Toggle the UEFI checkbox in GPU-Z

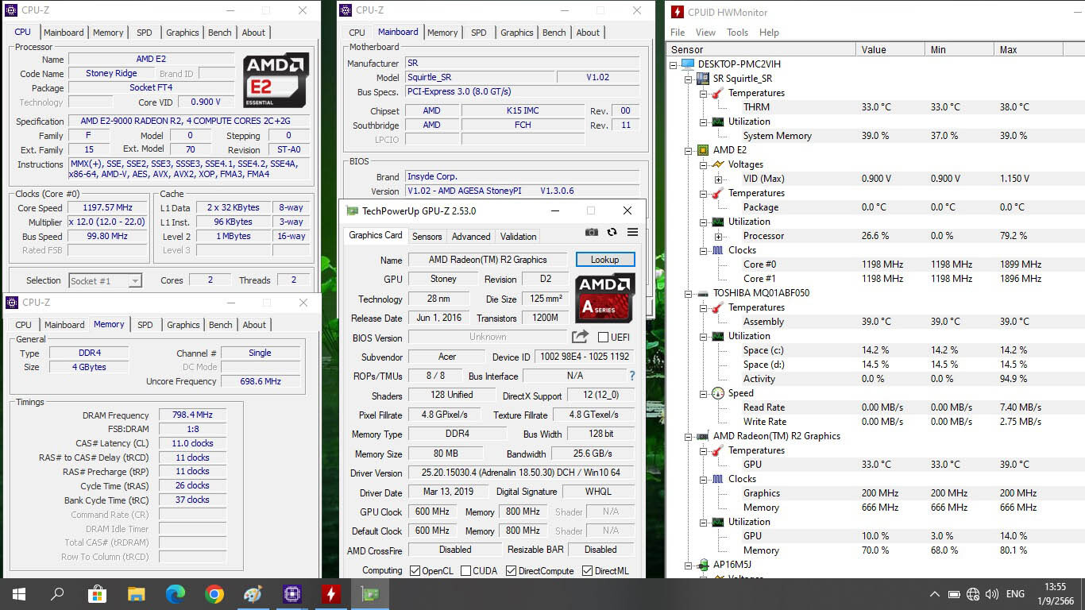click(603, 337)
